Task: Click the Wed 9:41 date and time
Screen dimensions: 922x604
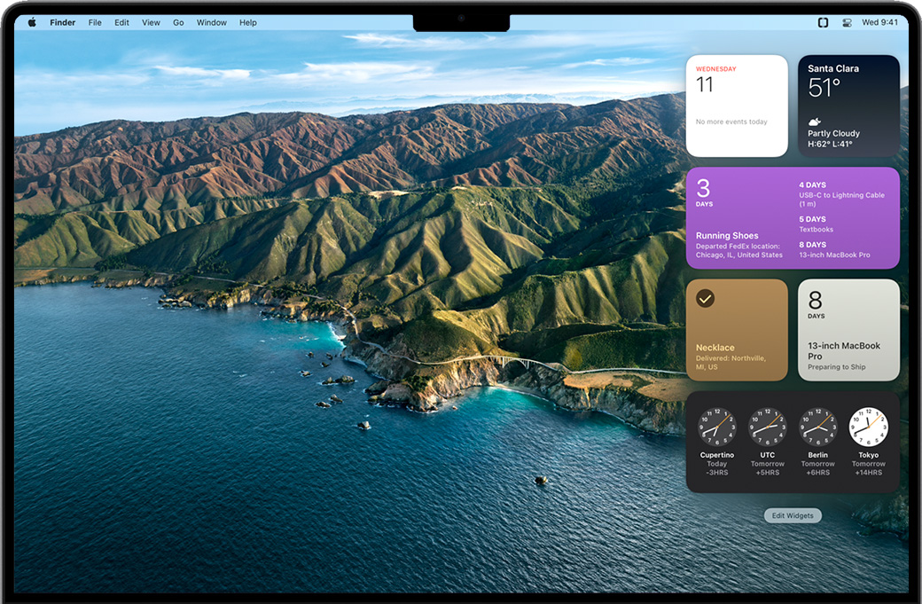Action: click(879, 22)
